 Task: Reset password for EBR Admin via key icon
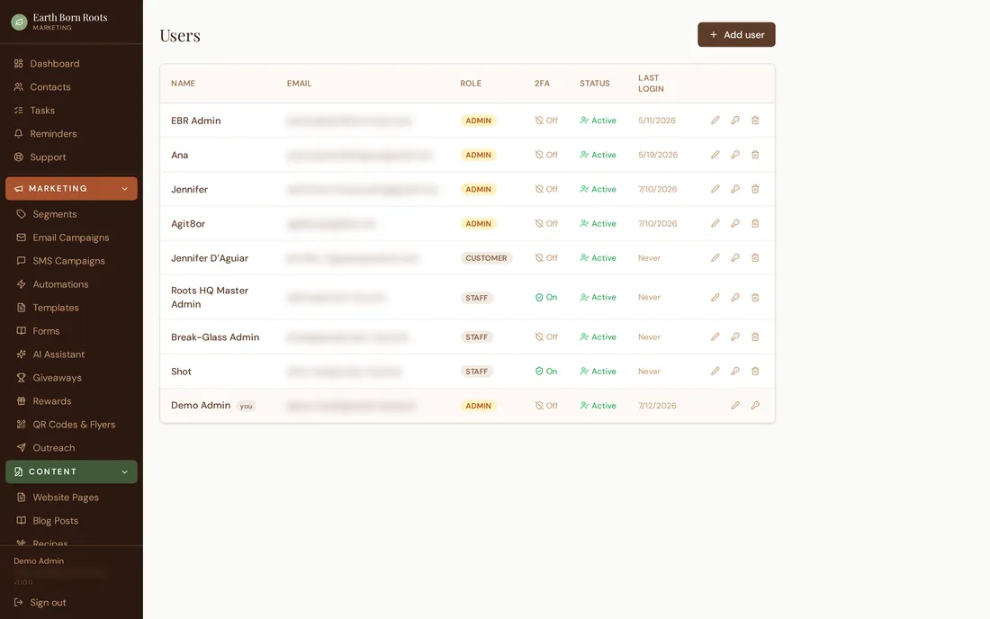735,121
